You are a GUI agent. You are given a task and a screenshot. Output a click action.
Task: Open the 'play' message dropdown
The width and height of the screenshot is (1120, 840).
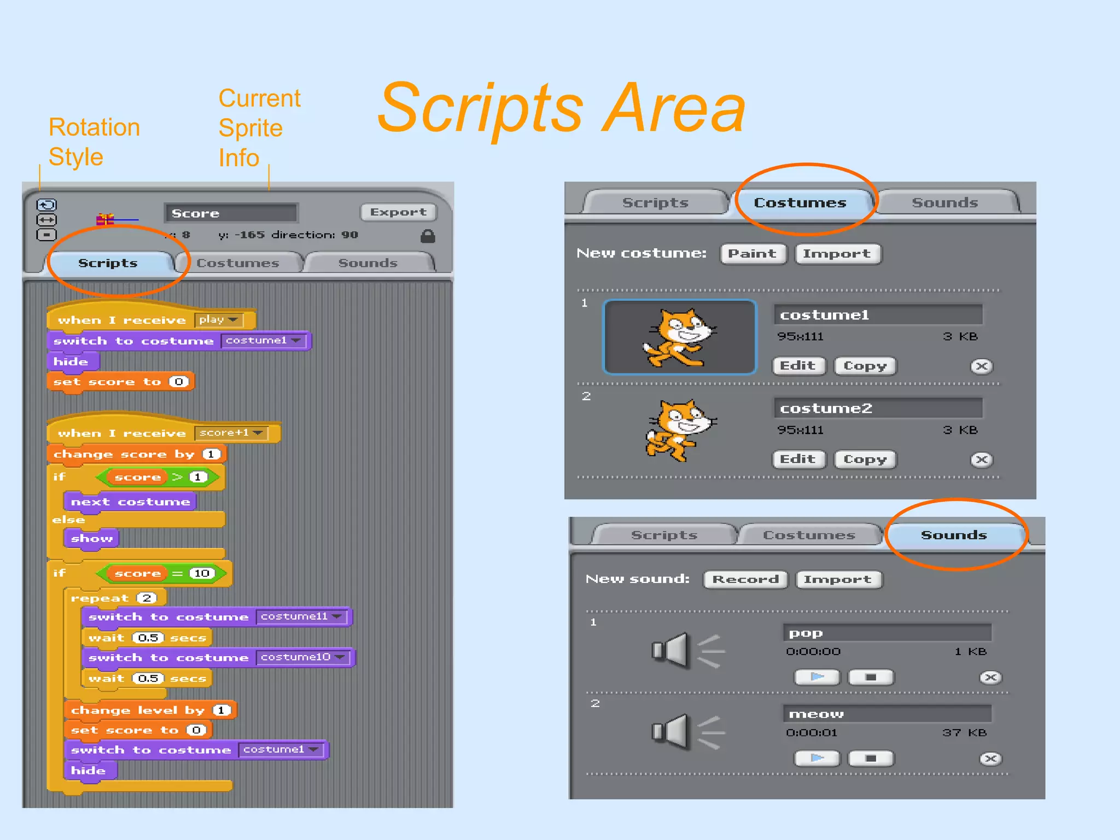[219, 319]
